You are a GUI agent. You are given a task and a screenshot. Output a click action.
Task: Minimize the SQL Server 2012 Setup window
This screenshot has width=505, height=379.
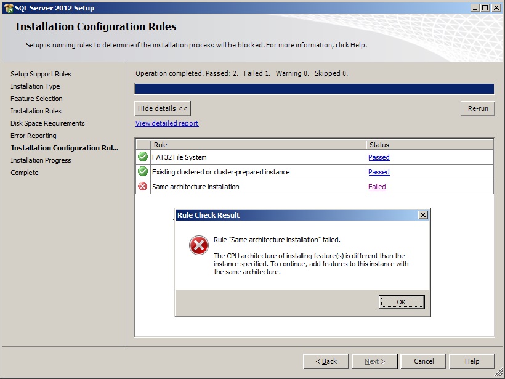474,8
